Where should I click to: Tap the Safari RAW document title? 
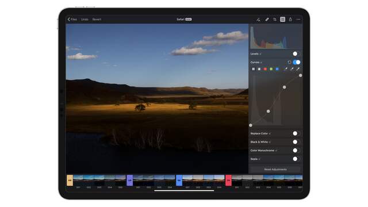(184, 20)
